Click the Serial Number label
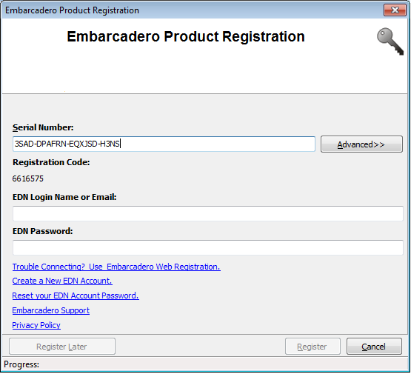Screen dimensions: 411x374 coord(43,127)
